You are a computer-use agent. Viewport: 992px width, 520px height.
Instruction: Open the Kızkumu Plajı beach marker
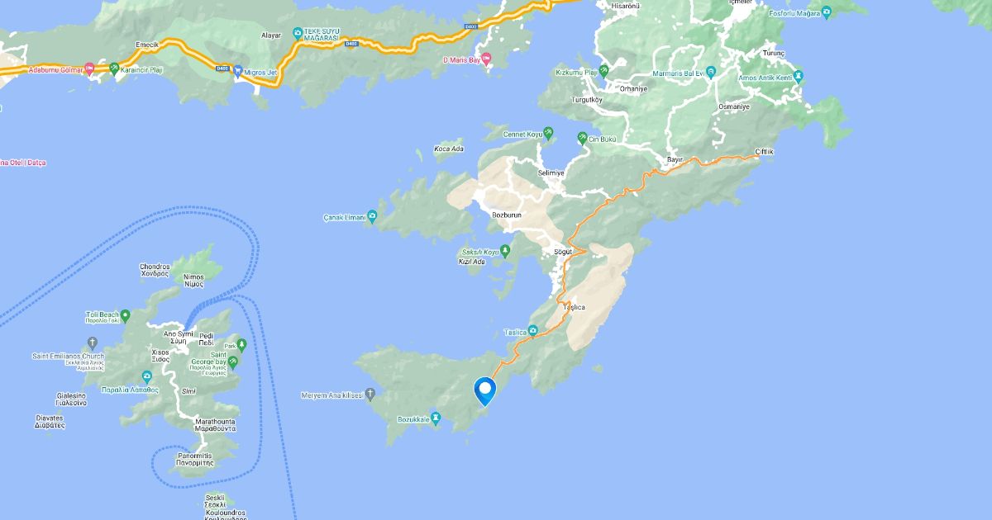tap(603, 72)
